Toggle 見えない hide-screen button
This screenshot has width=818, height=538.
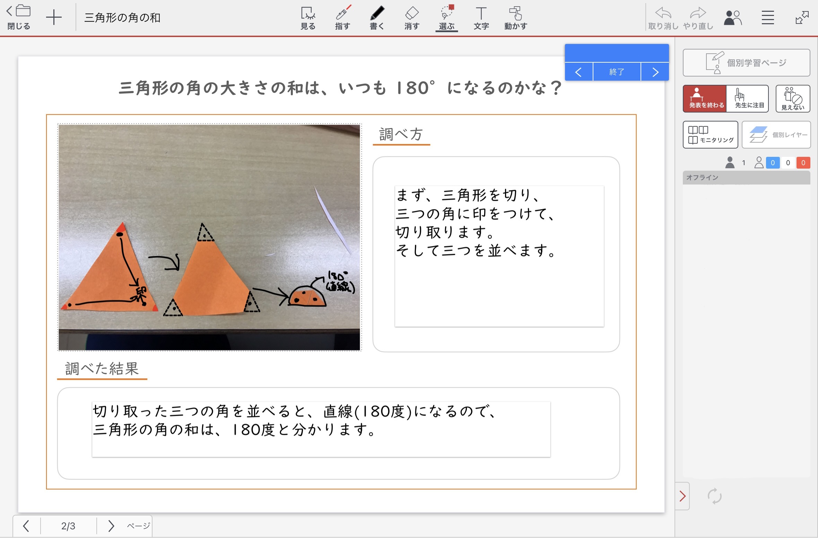(793, 99)
